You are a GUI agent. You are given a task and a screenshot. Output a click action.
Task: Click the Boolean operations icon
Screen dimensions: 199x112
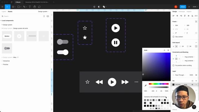click(x=104, y=7)
